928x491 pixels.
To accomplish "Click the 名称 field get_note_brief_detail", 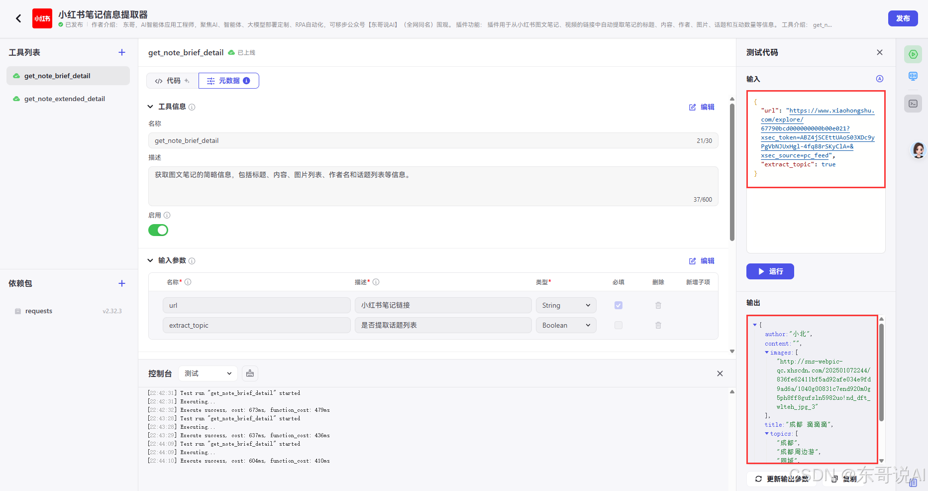I will 433,140.
